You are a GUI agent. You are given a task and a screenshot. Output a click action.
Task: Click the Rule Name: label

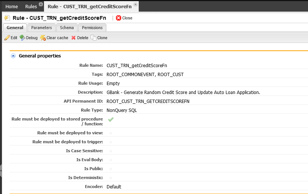[91, 65]
